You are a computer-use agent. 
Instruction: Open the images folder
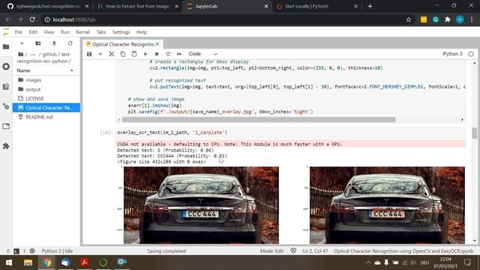click(46, 80)
